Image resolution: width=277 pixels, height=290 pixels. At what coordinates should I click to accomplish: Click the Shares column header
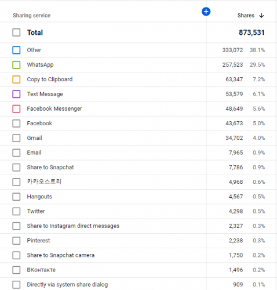(x=246, y=16)
